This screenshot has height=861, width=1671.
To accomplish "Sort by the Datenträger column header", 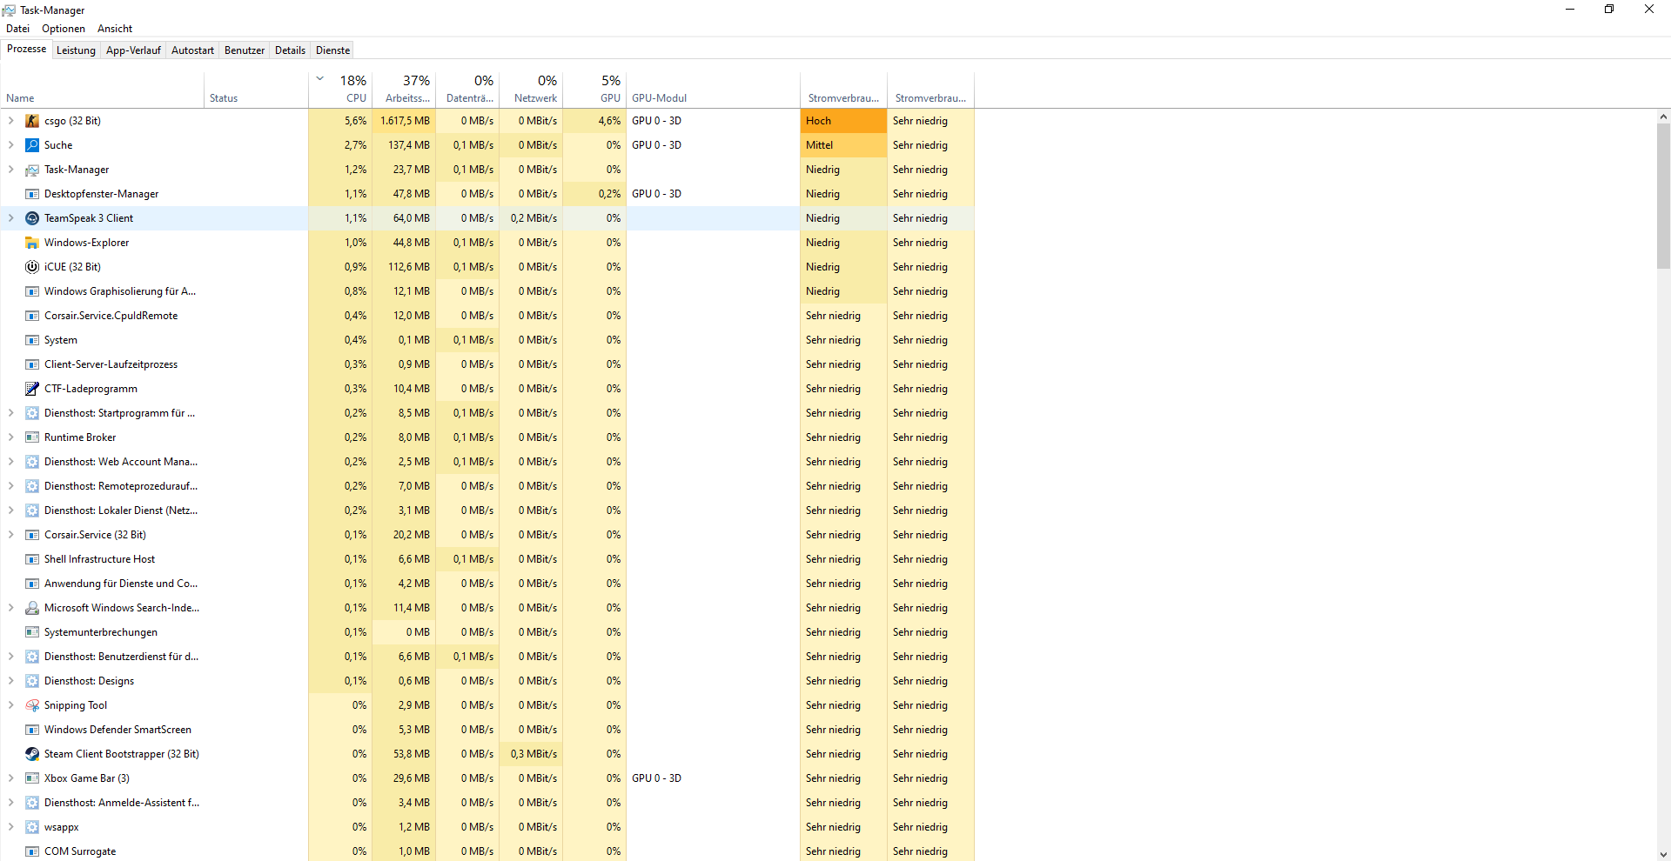I will (x=467, y=90).
